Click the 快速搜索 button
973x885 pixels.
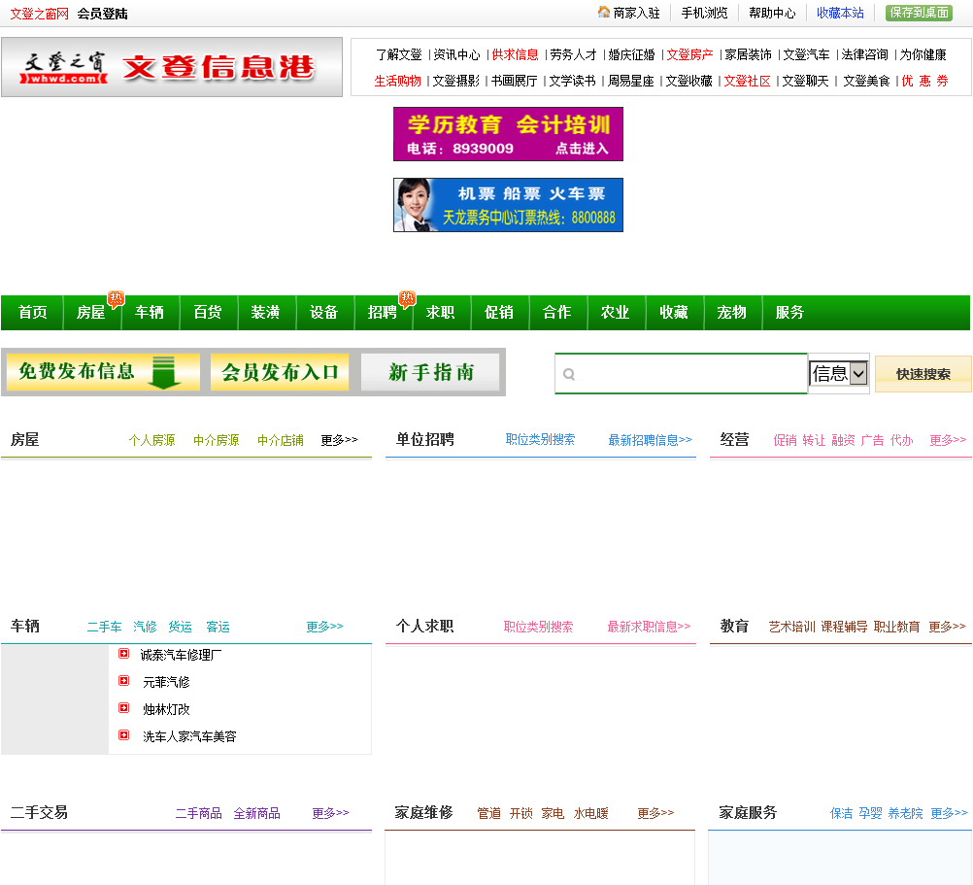coord(923,374)
